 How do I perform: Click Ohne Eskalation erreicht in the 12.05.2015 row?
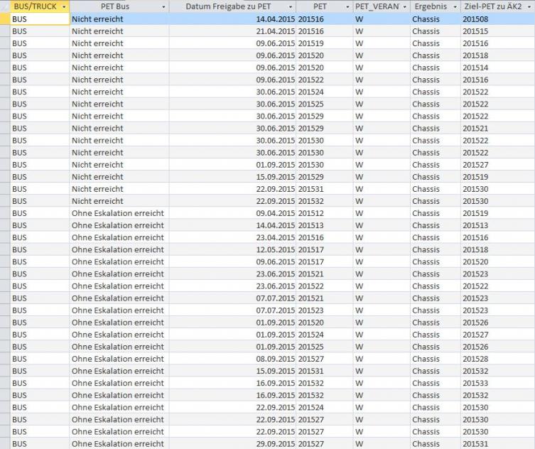point(118,250)
